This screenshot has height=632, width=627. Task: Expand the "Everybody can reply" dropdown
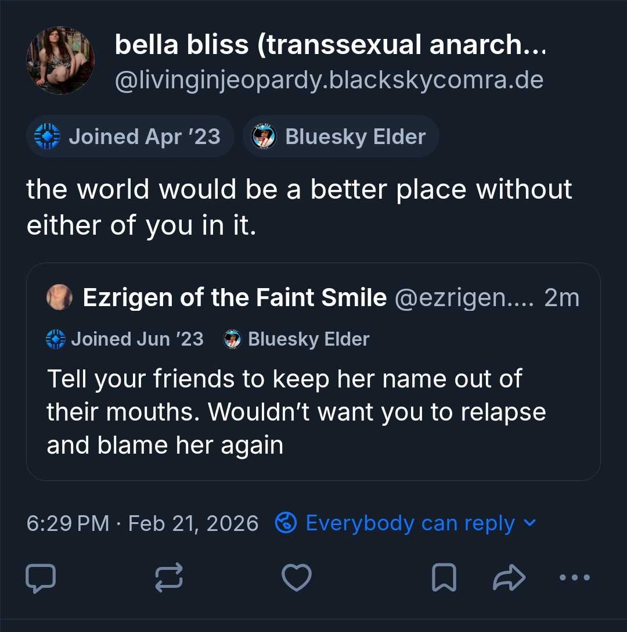409,523
